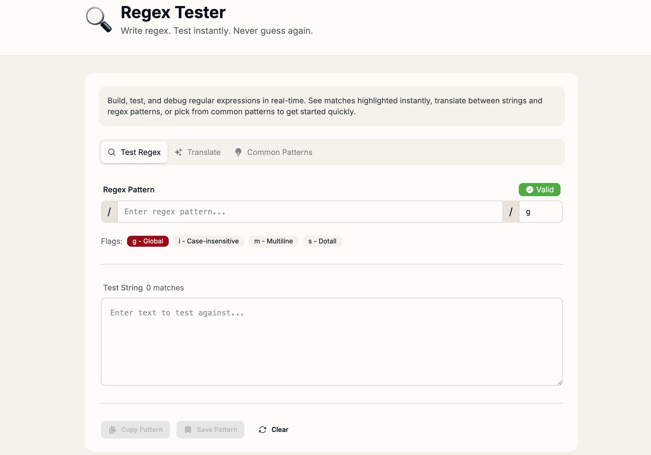Click the sparkle icon next to Translate
651x455 pixels.
point(179,152)
